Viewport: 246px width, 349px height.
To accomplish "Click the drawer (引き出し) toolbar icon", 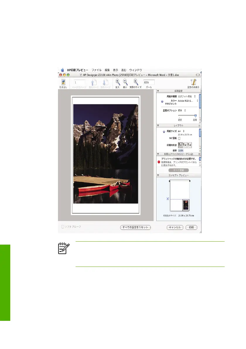I will [x=64, y=82].
